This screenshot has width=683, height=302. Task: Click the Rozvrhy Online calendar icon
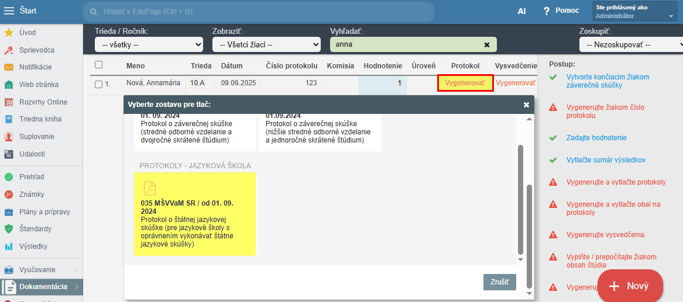(x=9, y=102)
